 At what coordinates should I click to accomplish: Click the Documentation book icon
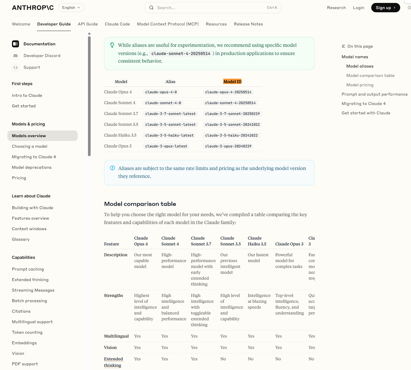(x=15, y=44)
